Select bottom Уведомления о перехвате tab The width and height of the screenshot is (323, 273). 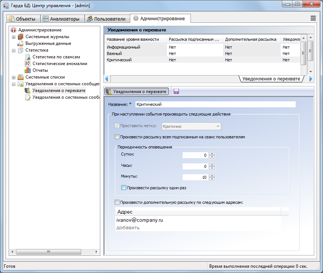coord(271,79)
